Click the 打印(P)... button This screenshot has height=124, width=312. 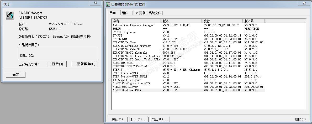139,119
